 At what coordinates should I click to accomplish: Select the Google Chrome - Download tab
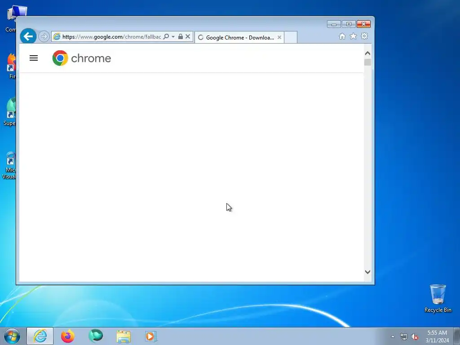[x=239, y=38]
